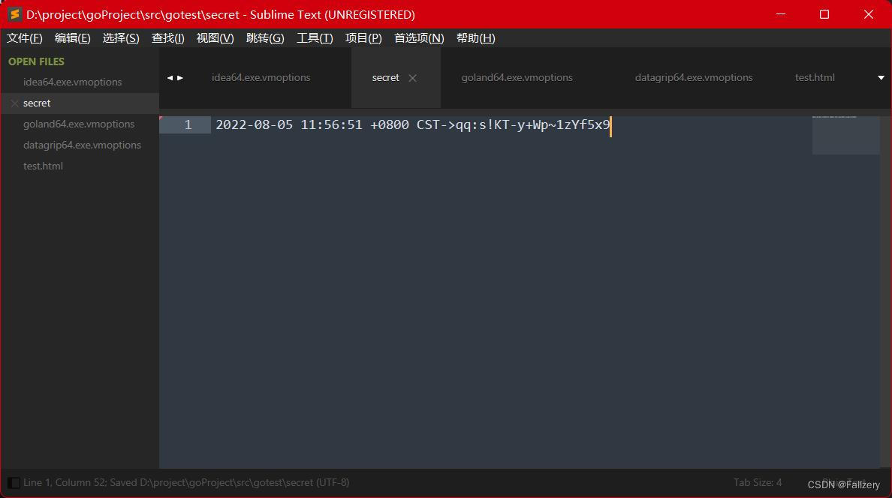Open the 跳转(G) menu
The image size is (892, 498).
265,38
